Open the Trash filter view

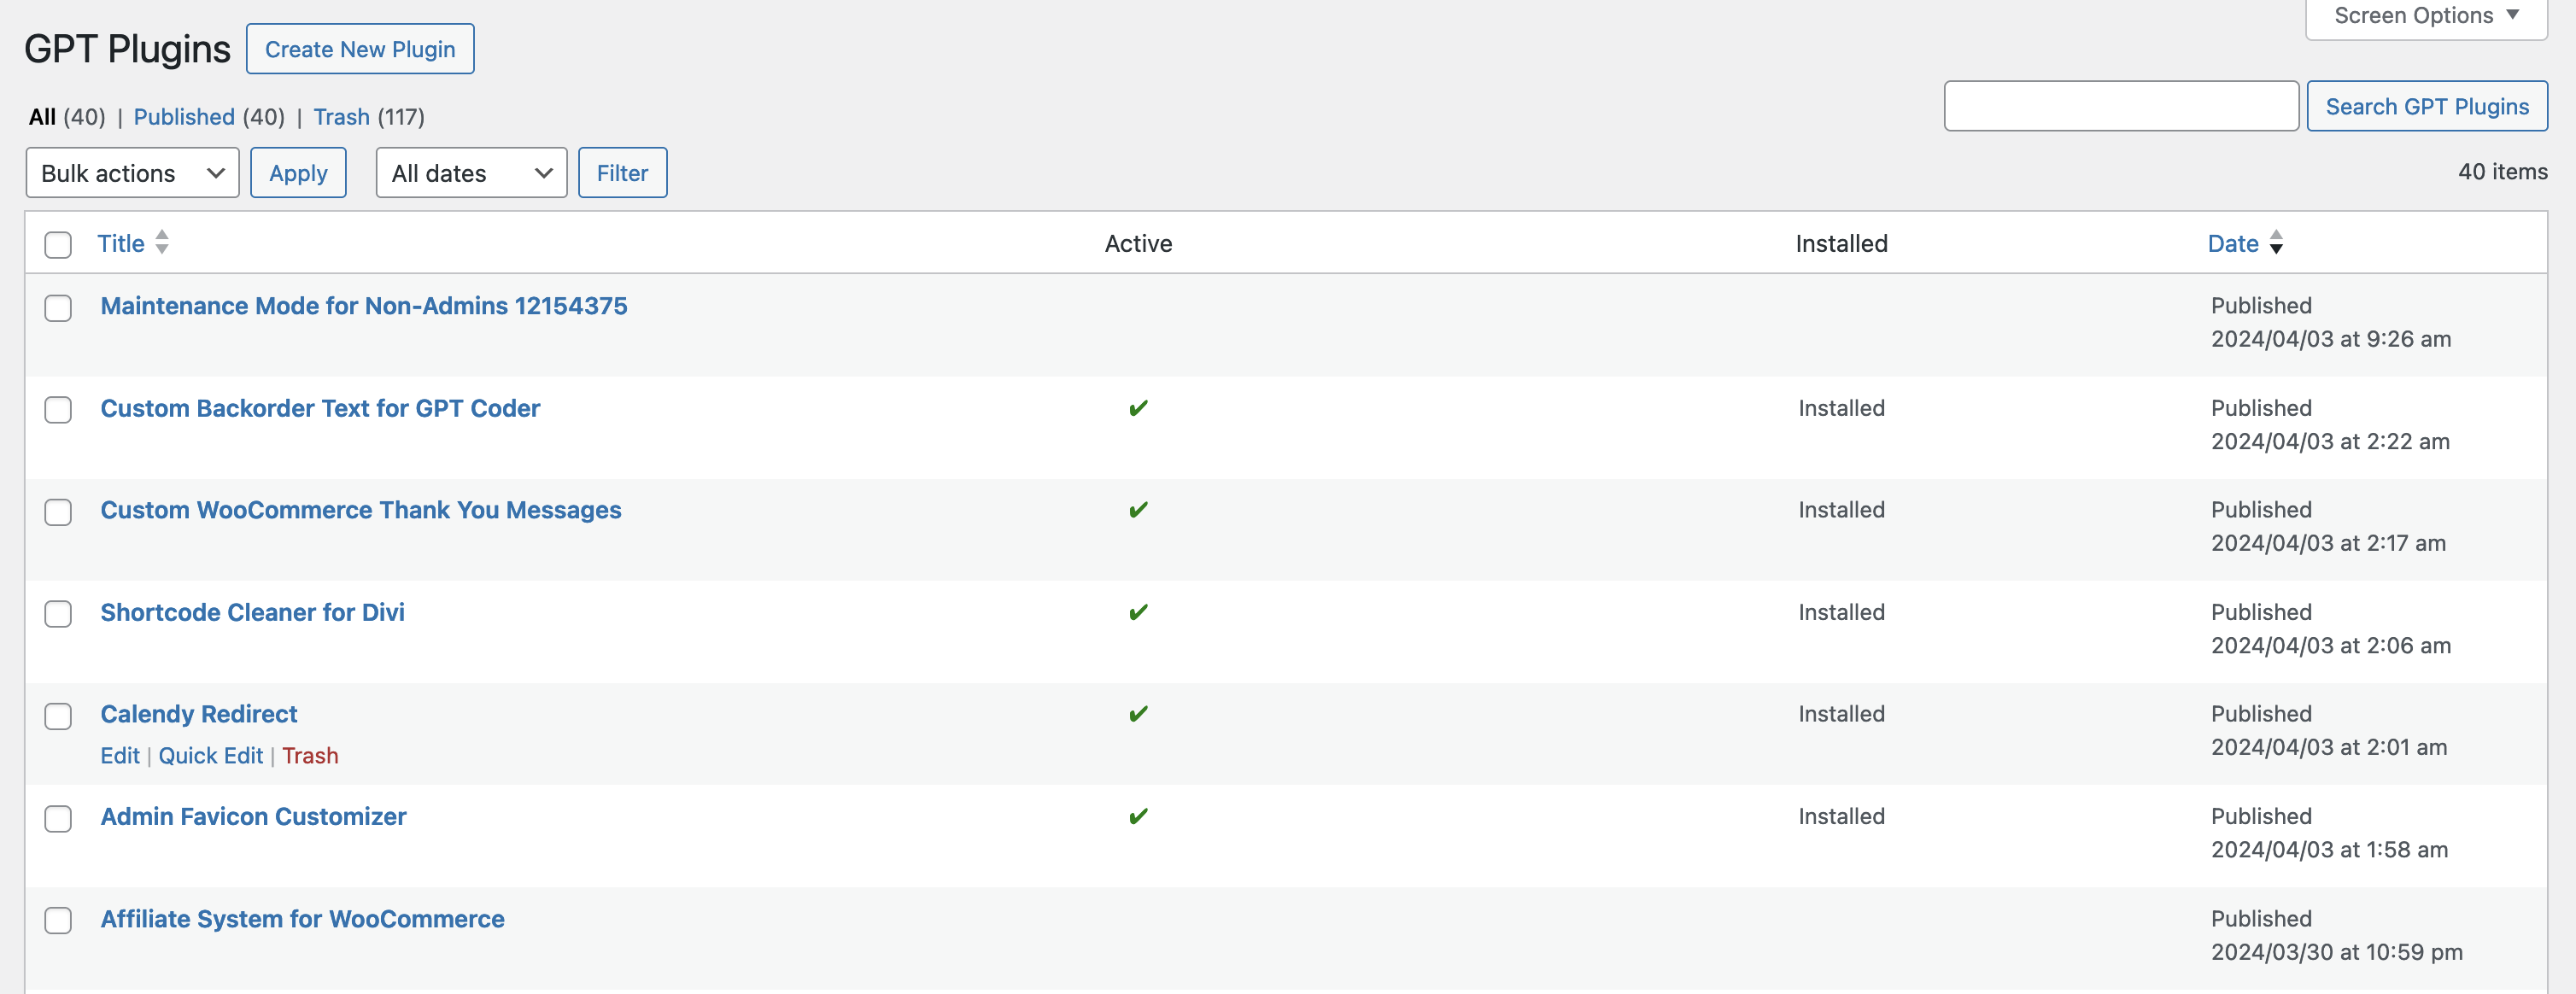(341, 117)
